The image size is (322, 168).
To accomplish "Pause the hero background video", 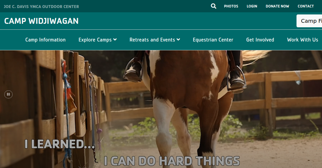I will 9,94.
